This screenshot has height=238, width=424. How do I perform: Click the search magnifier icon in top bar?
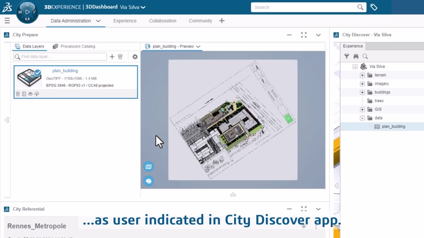[x=360, y=7]
